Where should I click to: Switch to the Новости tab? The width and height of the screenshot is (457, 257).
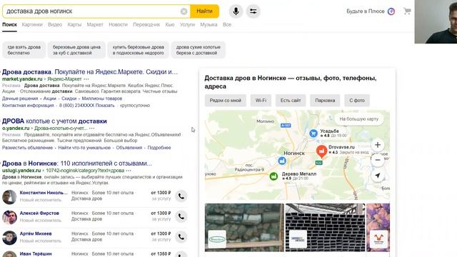pos(118,25)
